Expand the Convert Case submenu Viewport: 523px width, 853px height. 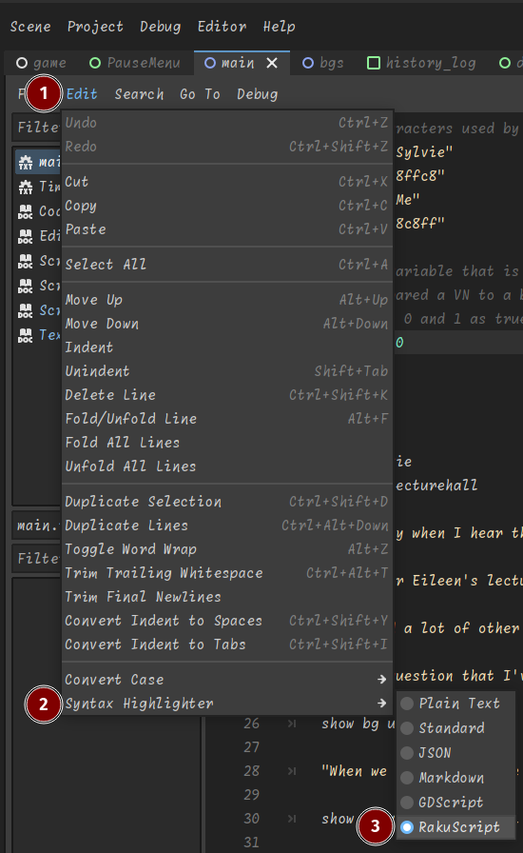pyautogui.click(x=226, y=680)
